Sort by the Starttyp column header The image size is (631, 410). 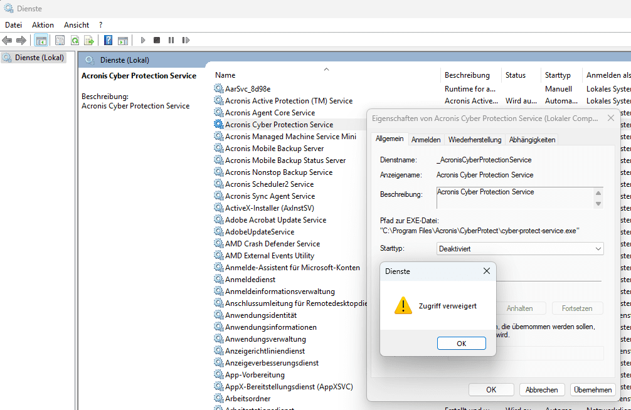(x=562, y=75)
